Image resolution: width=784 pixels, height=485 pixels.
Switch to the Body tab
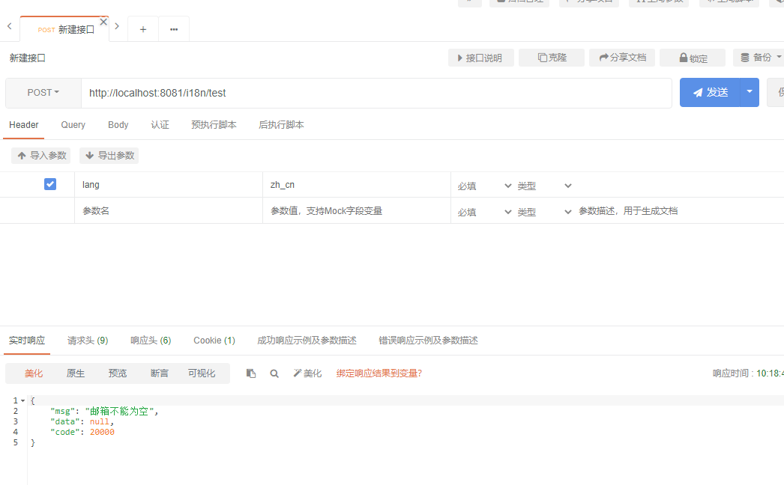pos(118,125)
